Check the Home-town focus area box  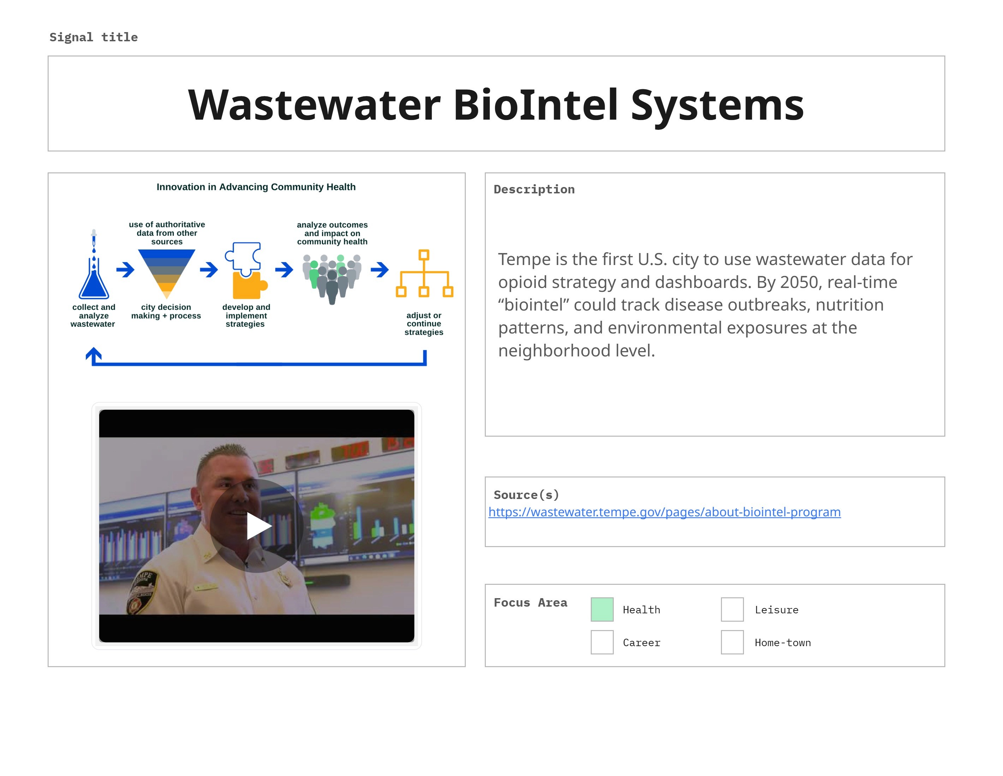coord(732,642)
